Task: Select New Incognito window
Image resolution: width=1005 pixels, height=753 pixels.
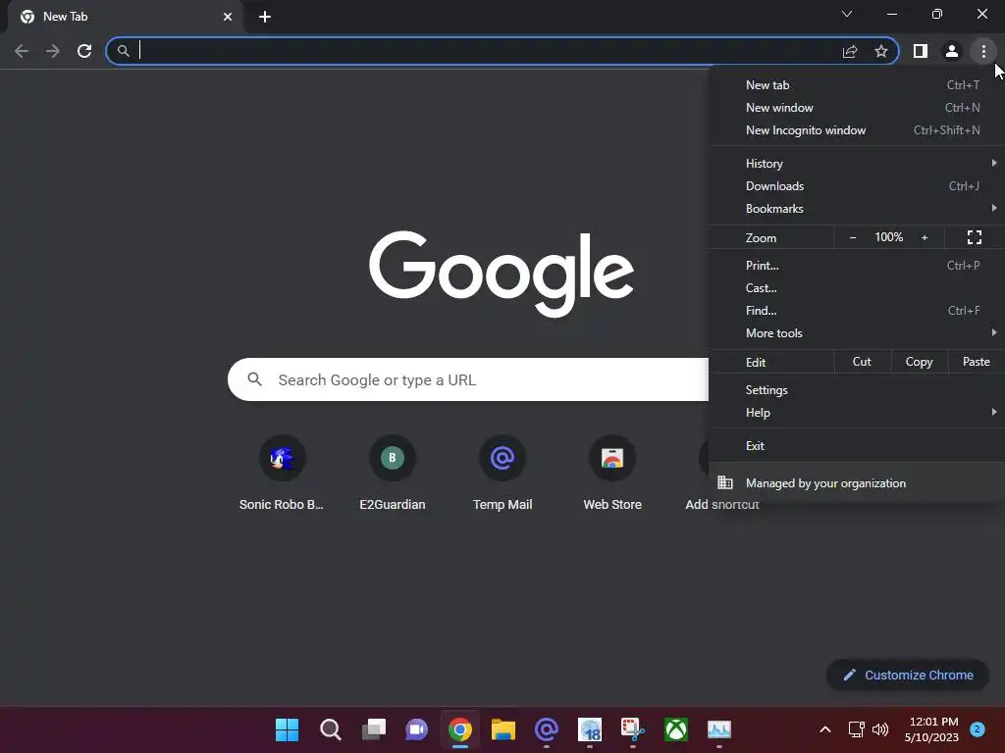Action: pos(856,130)
